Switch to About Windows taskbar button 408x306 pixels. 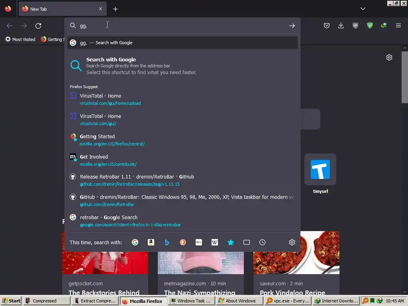point(239,301)
